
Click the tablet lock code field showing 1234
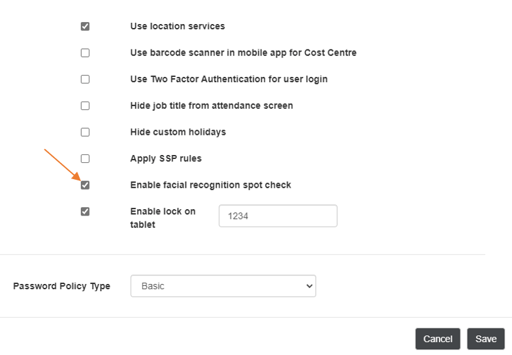(278, 216)
